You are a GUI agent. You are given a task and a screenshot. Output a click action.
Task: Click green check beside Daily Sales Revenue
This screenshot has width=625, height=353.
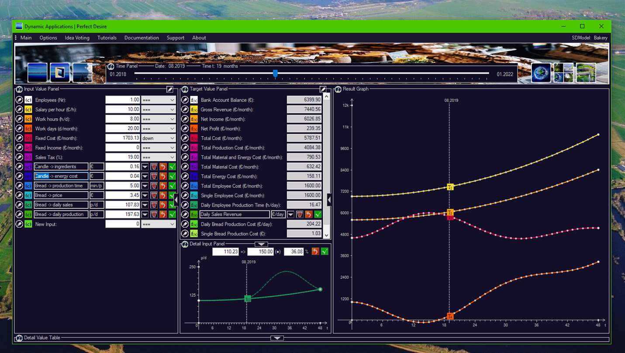click(318, 214)
